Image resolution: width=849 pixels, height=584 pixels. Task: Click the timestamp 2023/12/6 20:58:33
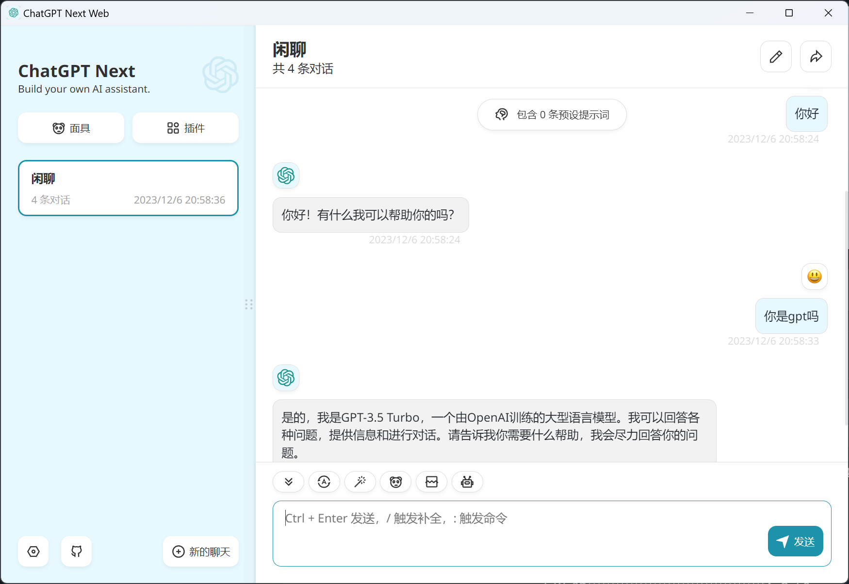click(x=773, y=341)
